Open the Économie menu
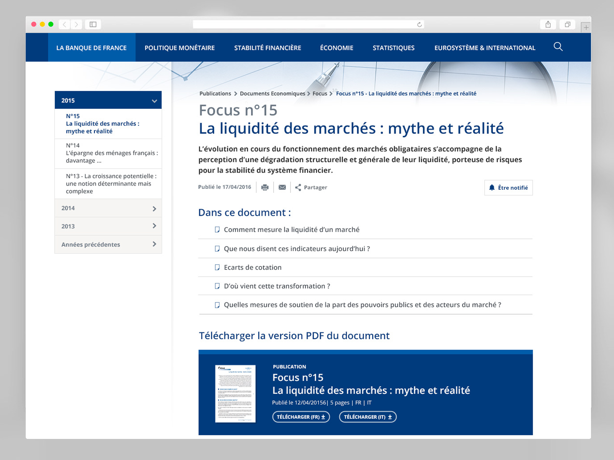The height and width of the screenshot is (460, 614). [x=337, y=48]
